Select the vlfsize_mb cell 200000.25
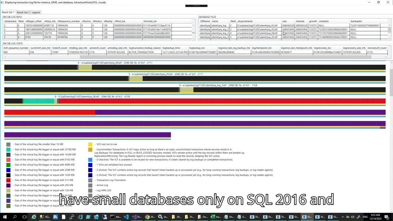 pyautogui.click(x=50, y=29)
